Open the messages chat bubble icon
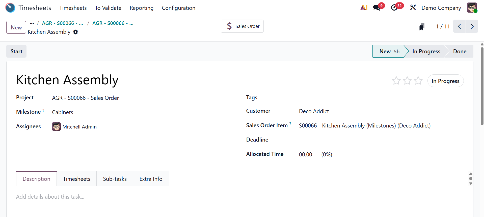Image resolution: width=484 pixels, height=217 pixels. pyautogui.click(x=377, y=8)
